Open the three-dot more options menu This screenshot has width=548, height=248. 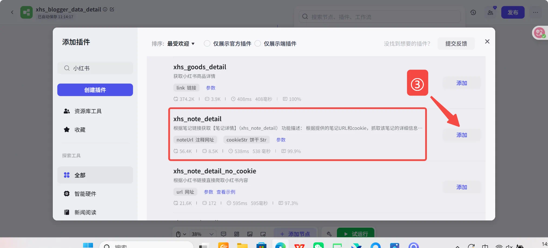[536, 12]
